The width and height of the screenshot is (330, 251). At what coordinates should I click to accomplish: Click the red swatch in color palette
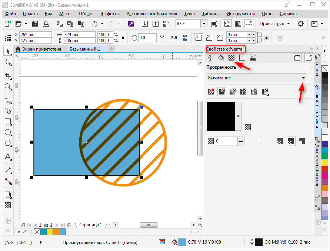pyautogui.click(x=325, y=169)
